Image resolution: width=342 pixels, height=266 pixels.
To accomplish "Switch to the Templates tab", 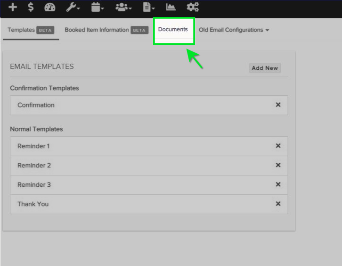I will [31, 30].
